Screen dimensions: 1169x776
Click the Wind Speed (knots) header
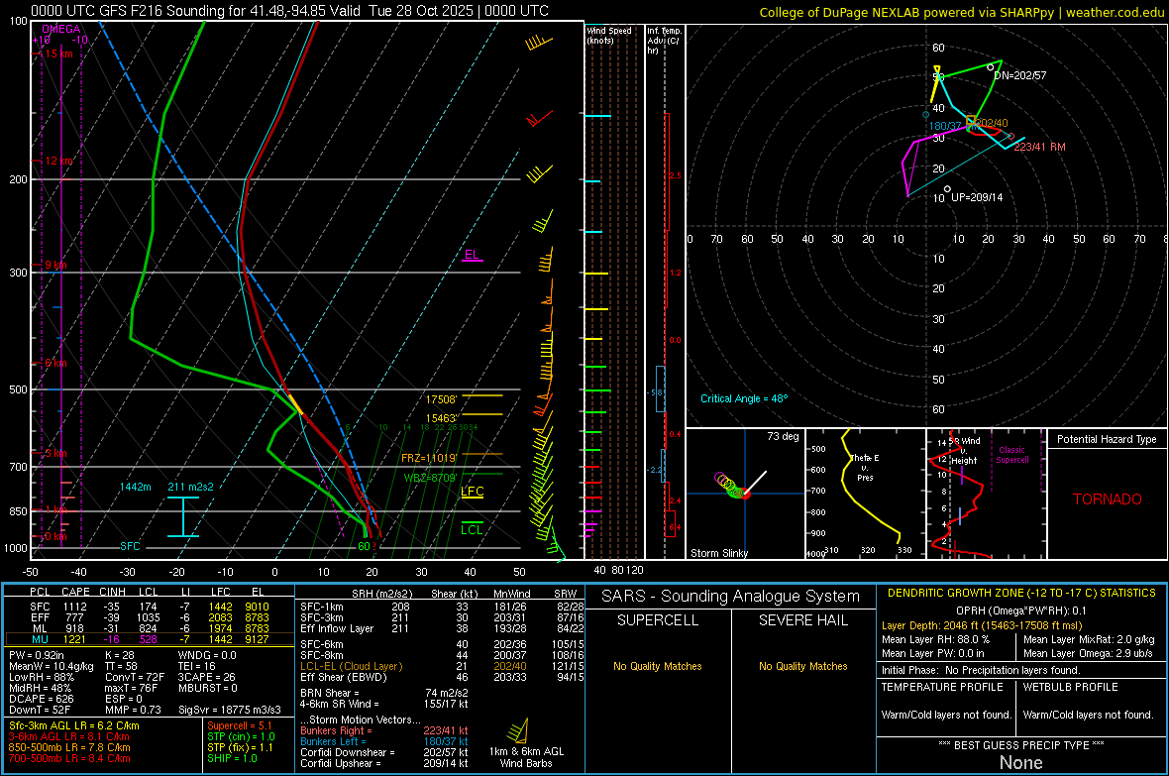609,35
